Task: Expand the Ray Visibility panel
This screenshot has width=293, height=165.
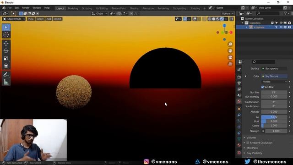Action: point(254,153)
